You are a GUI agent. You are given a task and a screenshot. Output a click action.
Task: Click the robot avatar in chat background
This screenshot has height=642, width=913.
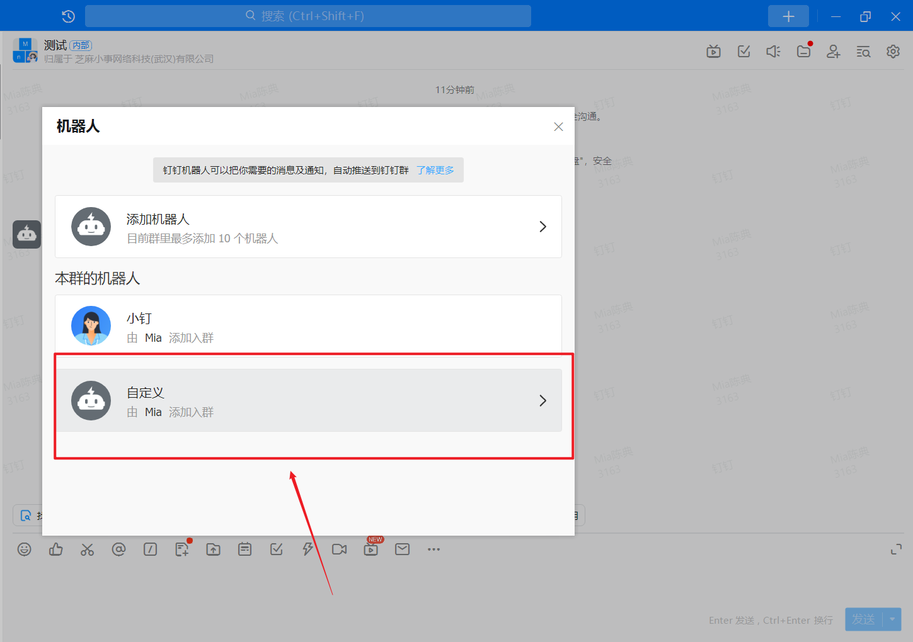pyautogui.click(x=26, y=234)
